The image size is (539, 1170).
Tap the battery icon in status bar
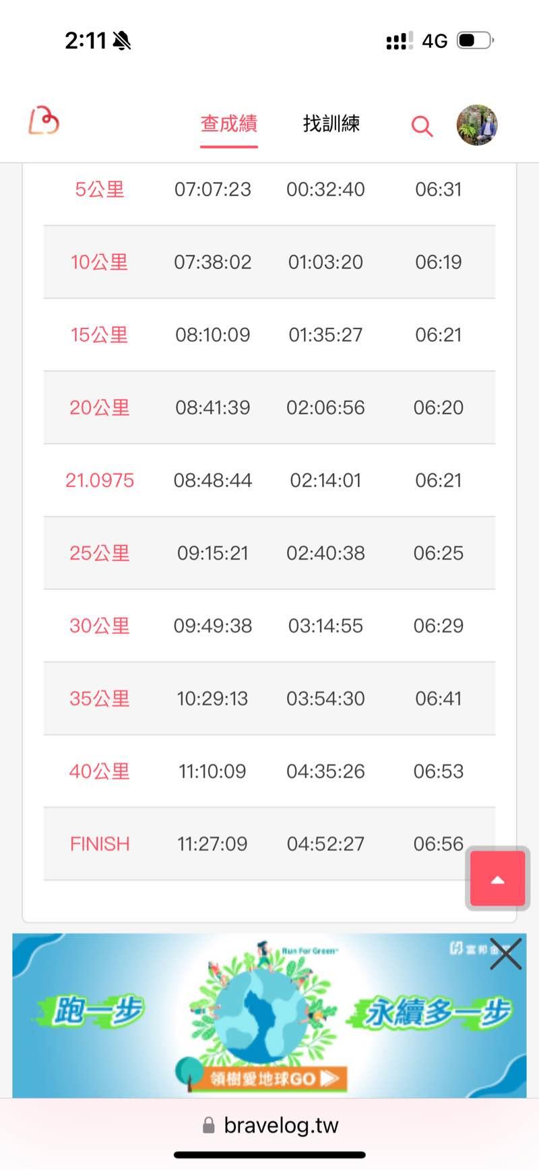[x=475, y=40]
